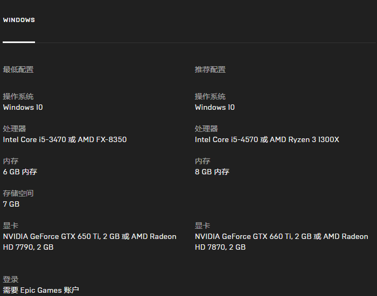
Task: Click the HD 7870, 2 GB line
Action: (x=220, y=247)
